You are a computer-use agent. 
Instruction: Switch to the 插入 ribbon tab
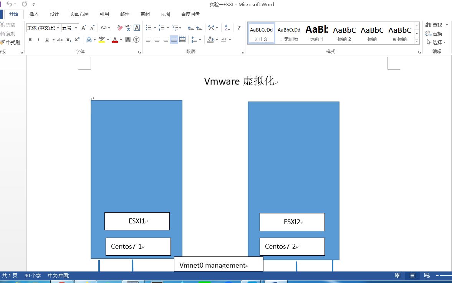click(34, 14)
